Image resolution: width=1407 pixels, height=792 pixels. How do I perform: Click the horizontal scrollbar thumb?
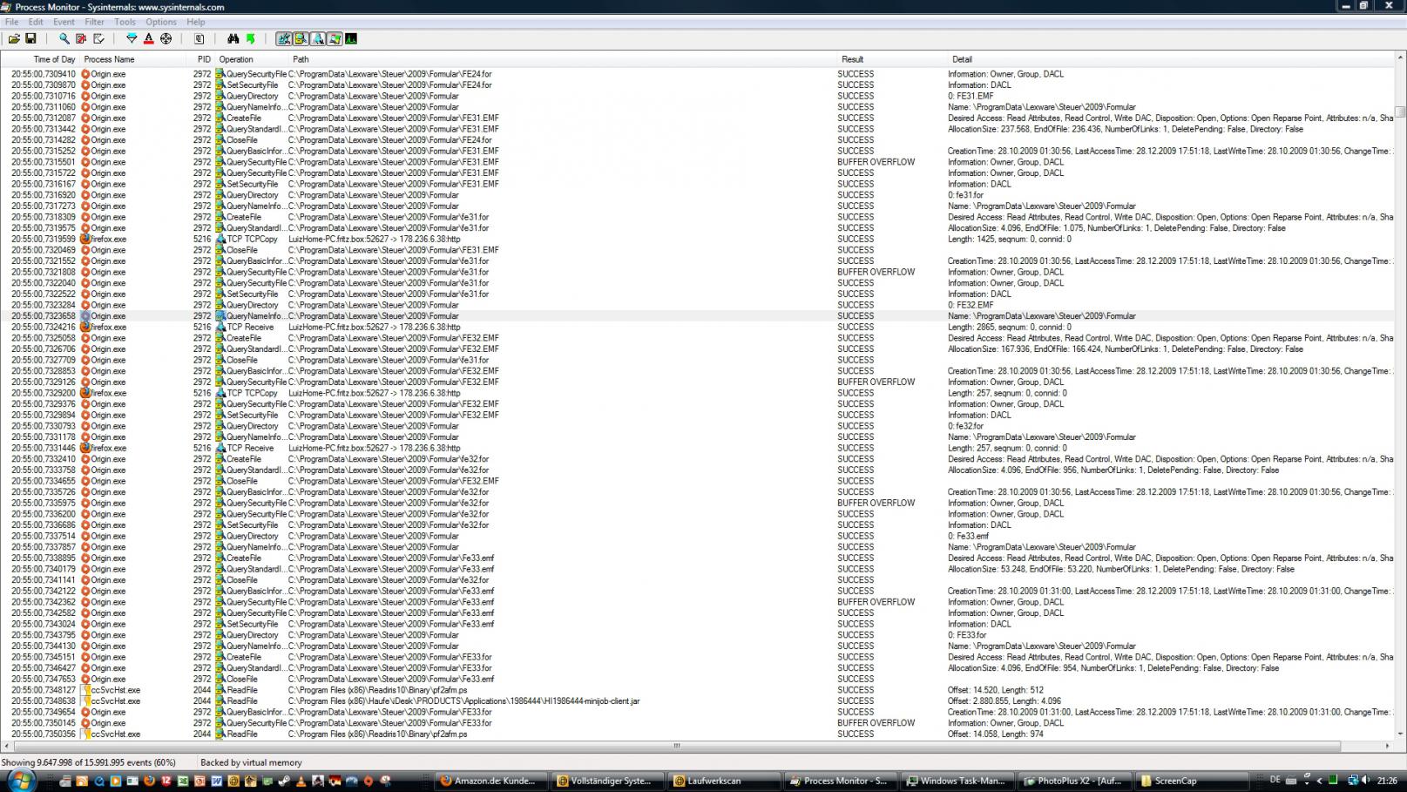coord(676,746)
